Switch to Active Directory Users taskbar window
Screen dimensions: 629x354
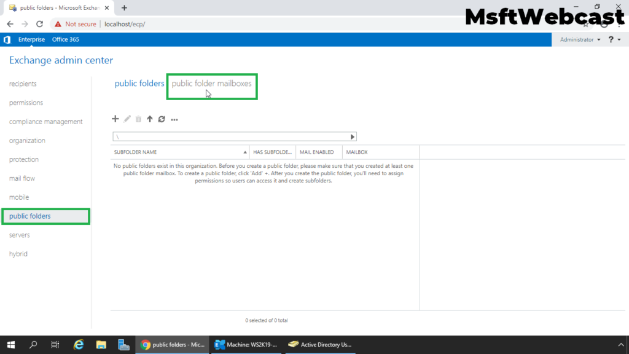click(321, 344)
